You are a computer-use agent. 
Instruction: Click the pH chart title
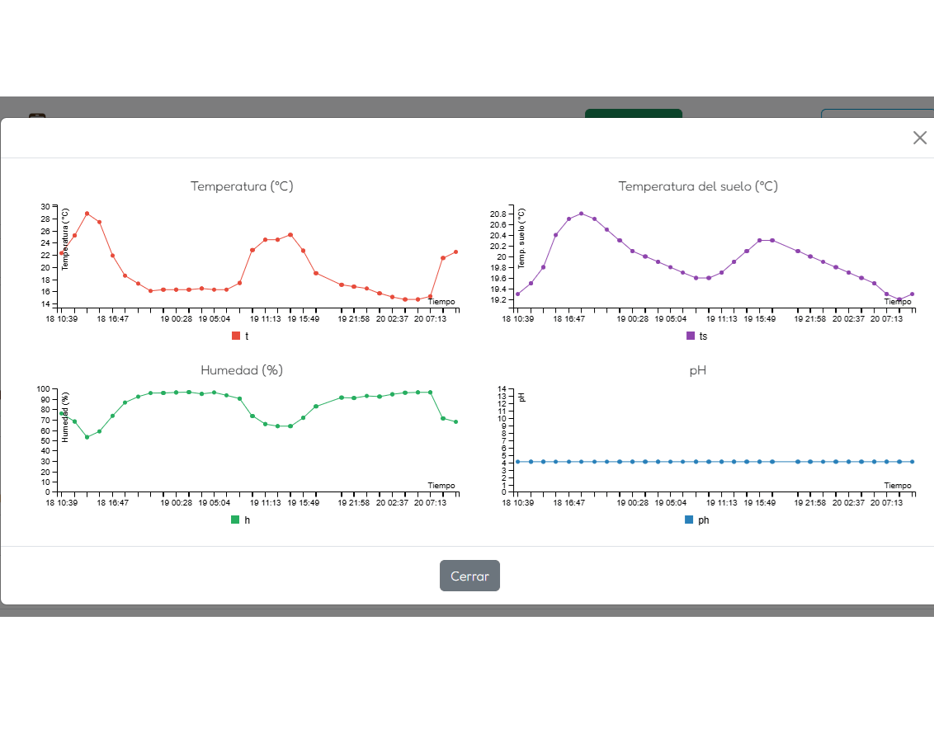(x=697, y=370)
